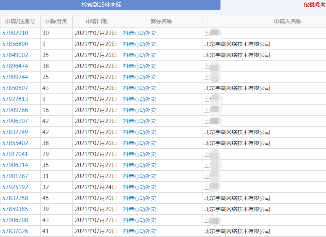
Task: Open application number 57832258
Action: pos(15,198)
